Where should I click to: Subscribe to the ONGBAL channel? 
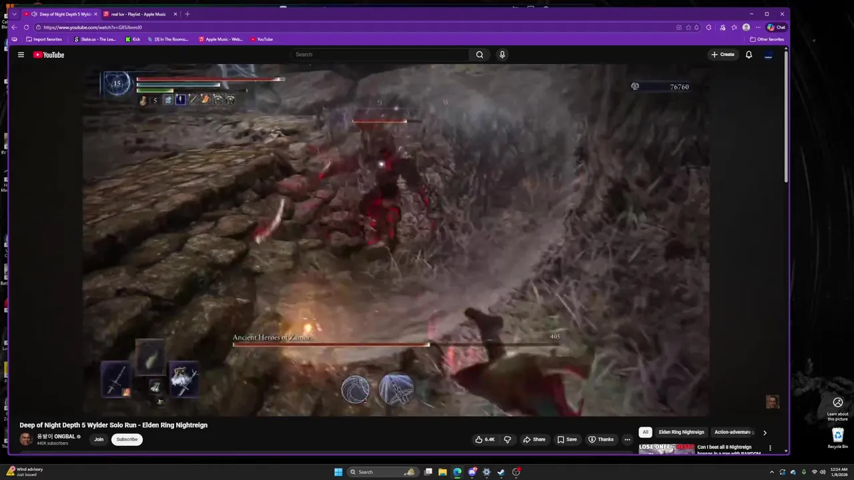[127, 439]
